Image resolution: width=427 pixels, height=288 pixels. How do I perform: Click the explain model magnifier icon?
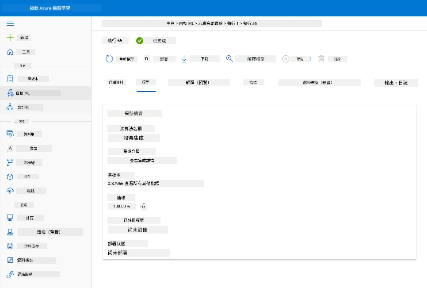point(229,59)
